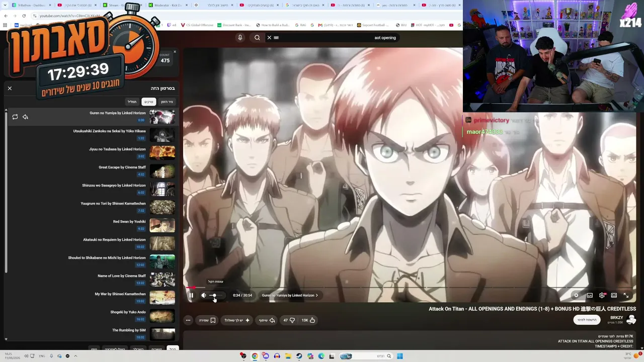The height and width of the screenshot is (362, 644).
Task: Dislike the video showing 47
Action: 289,320
